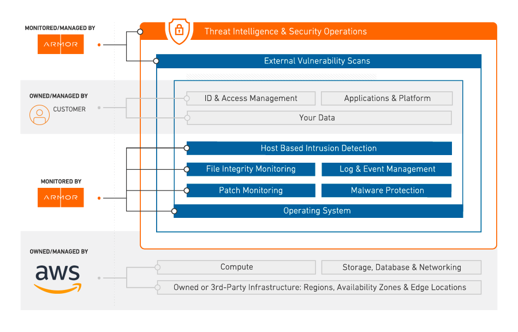Click the CUSTOMER label
This screenshot has height=332, width=518.
pyautogui.click(x=69, y=109)
